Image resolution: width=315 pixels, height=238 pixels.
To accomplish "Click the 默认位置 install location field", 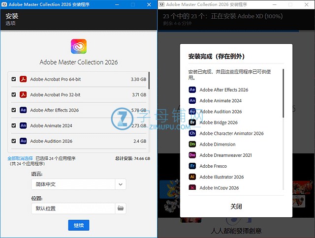I will click(x=73, y=208).
